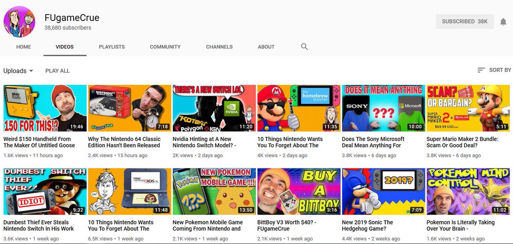Image resolution: width=513 pixels, height=244 pixels.
Task: Open the Channels tab
Action: pos(219,47)
